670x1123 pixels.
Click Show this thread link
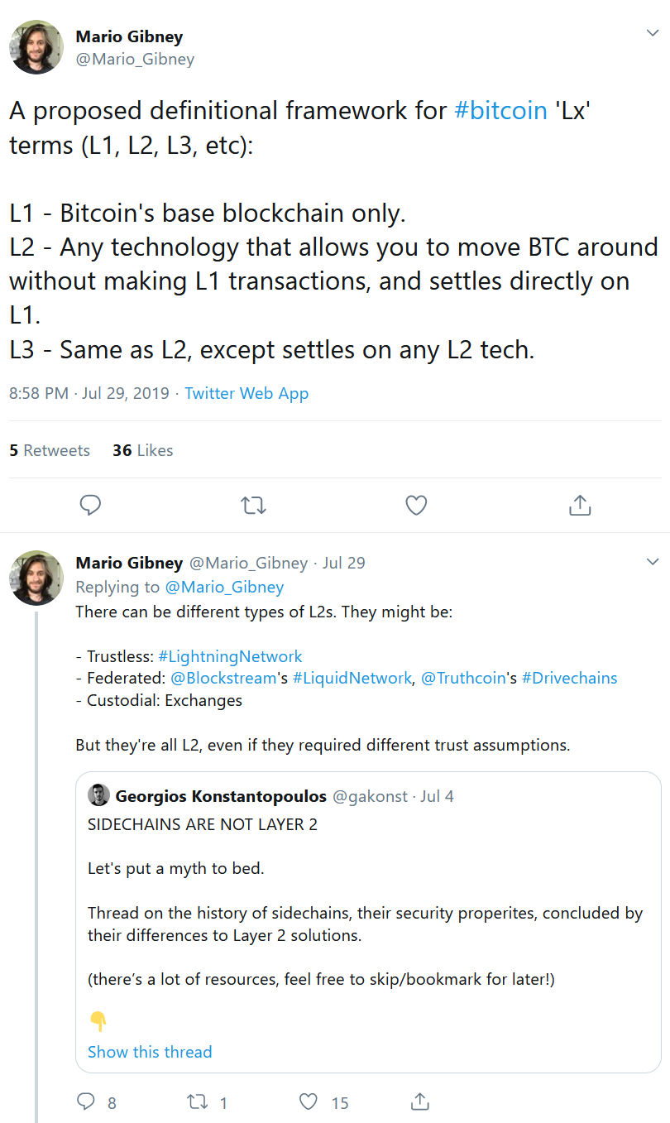(150, 1052)
